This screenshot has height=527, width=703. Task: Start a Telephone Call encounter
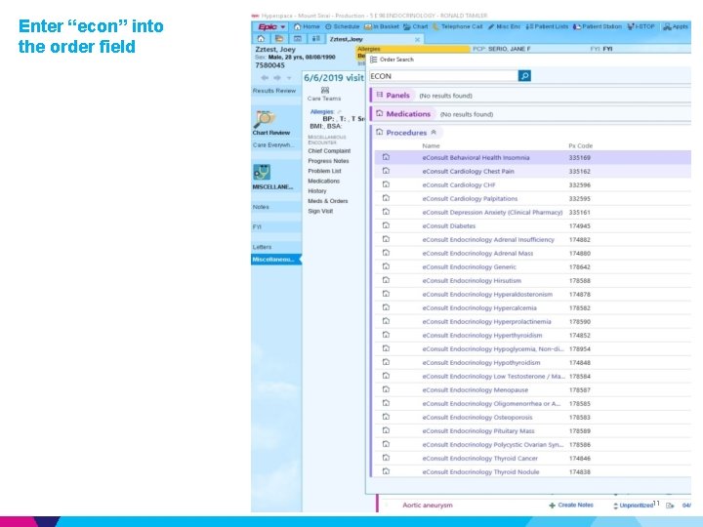(x=458, y=27)
